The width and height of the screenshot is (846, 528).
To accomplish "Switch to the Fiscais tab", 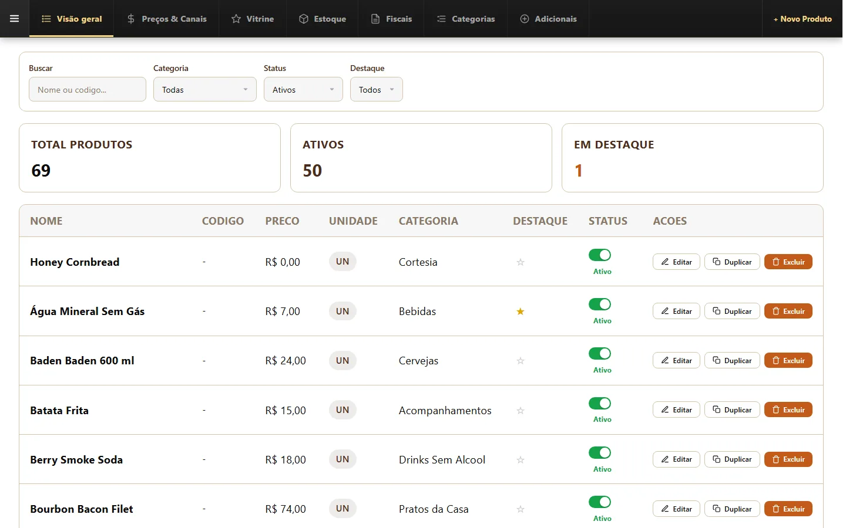I will click(391, 19).
